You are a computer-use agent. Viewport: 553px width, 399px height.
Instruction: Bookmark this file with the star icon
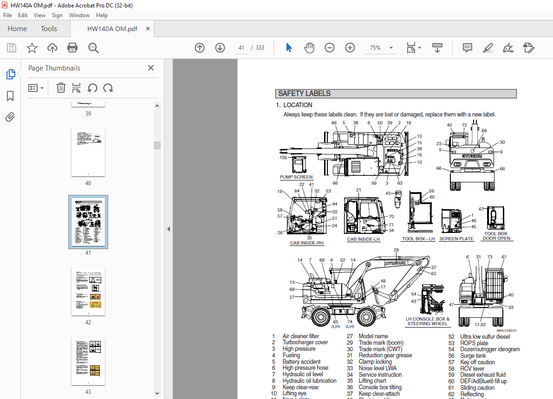(32, 48)
